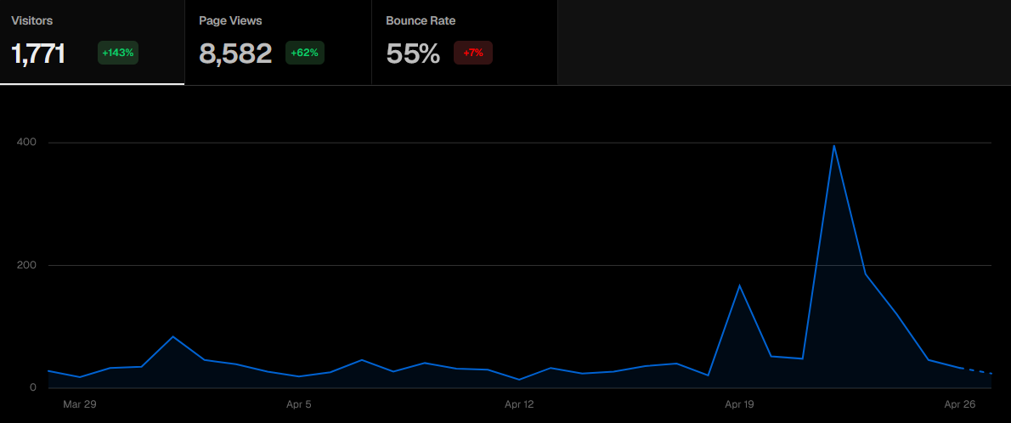The height and width of the screenshot is (423, 1011).
Task: Click the dashed projected line segment
Action: coord(976,371)
